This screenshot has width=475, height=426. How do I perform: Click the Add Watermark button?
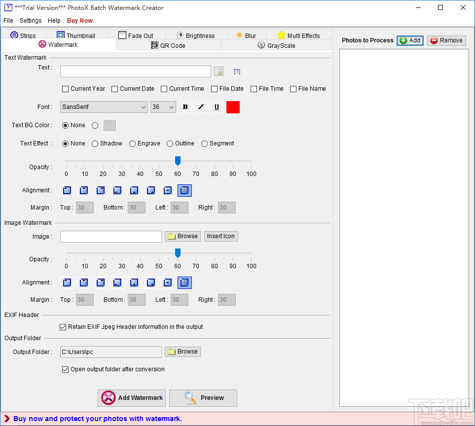click(132, 398)
